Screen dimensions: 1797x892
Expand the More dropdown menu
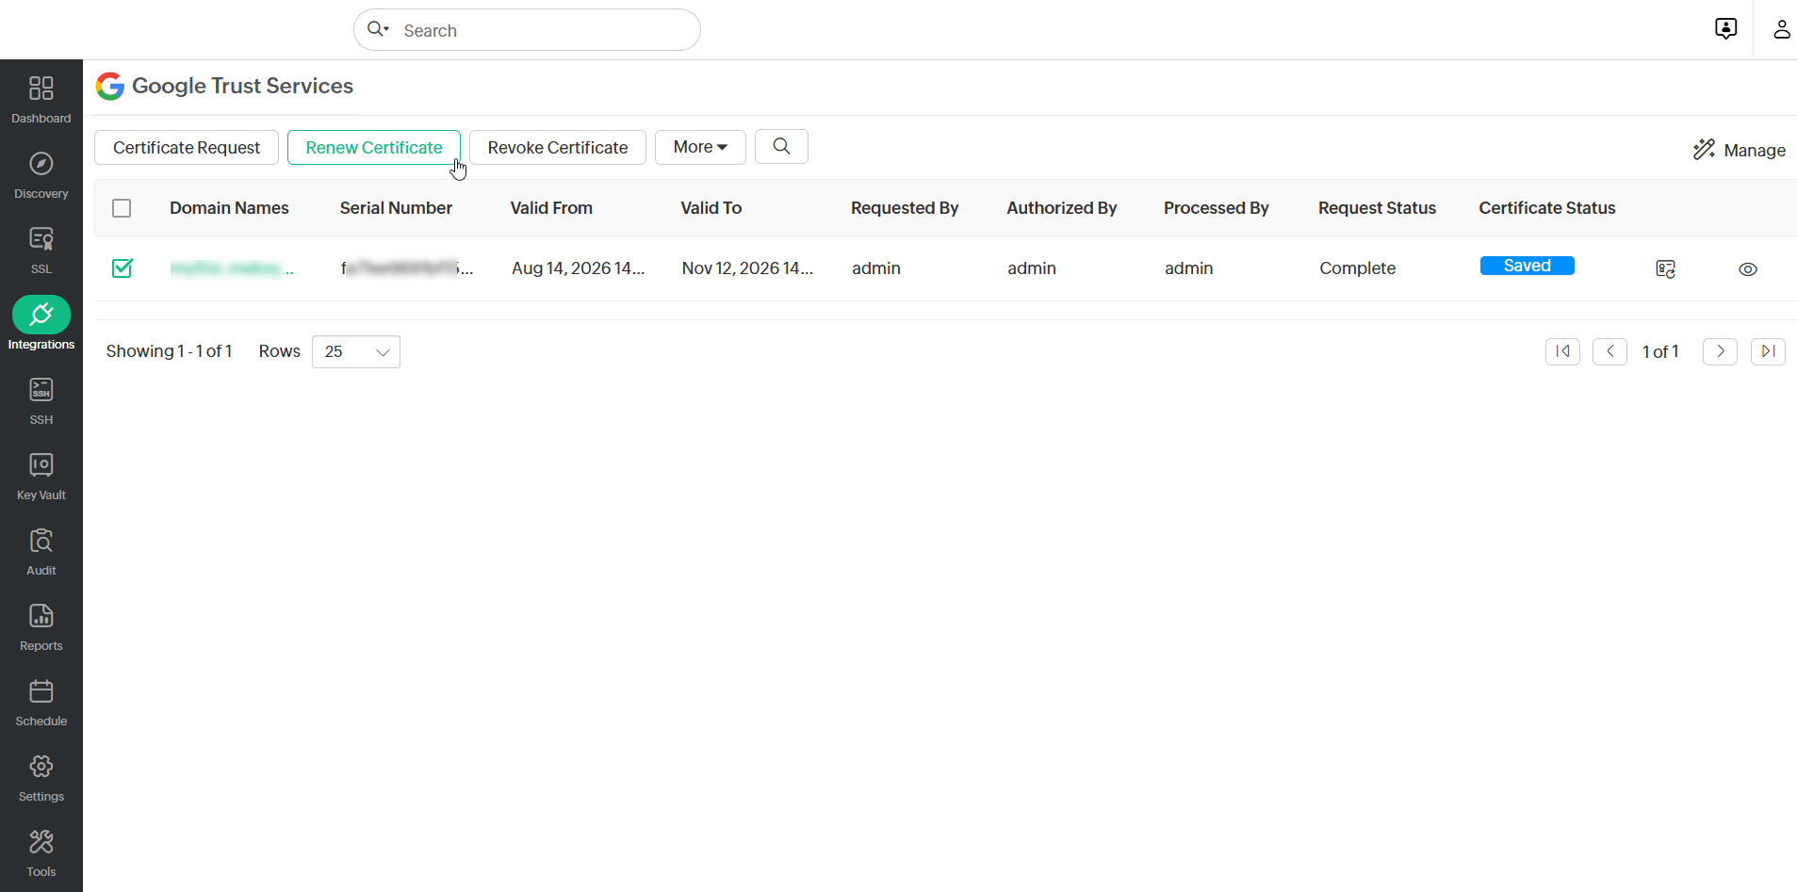(700, 147)
